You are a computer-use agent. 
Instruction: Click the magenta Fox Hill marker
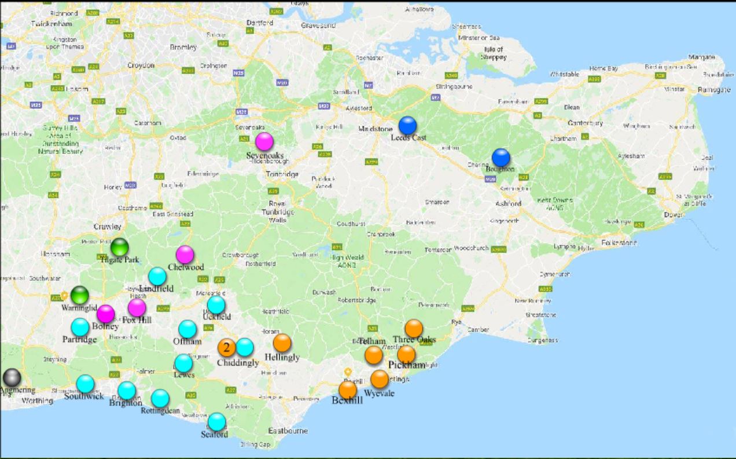click(x=137, y=307)
